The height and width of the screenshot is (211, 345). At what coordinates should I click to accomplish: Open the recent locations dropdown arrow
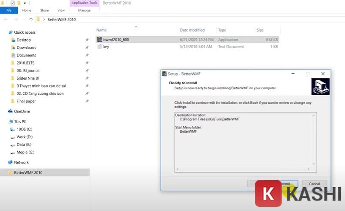tap(24, 20)
